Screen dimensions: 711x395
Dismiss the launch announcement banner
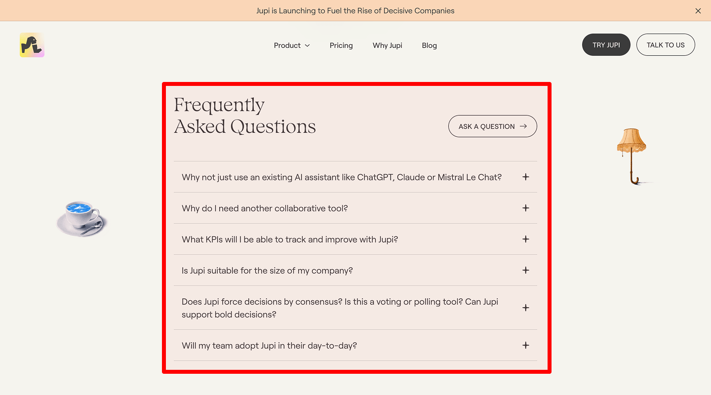pyautogui.click(x=698, y=10)
